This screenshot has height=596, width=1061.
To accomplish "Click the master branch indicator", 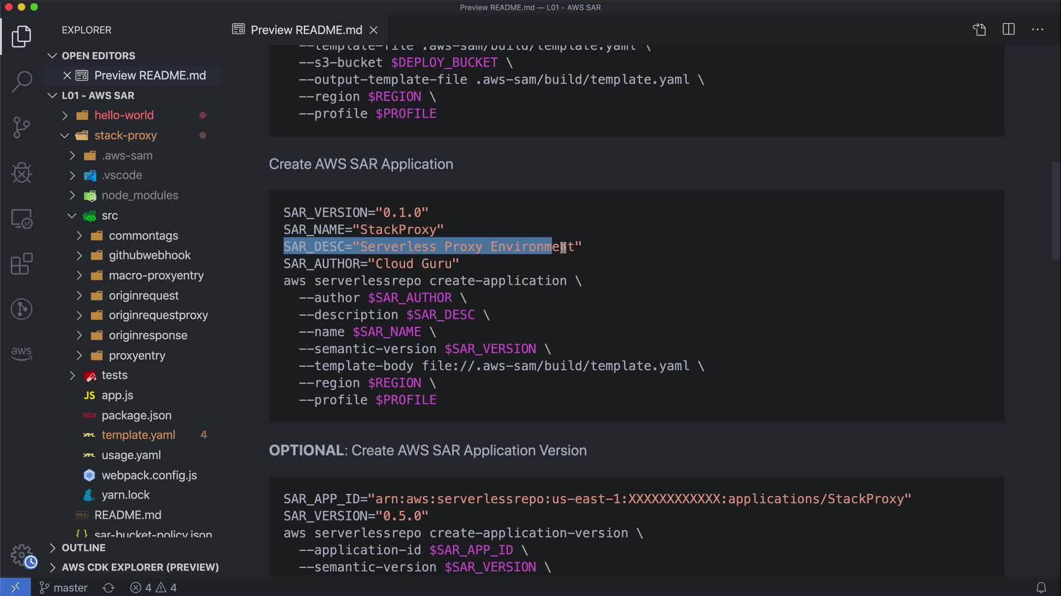I will pos(64,588).
